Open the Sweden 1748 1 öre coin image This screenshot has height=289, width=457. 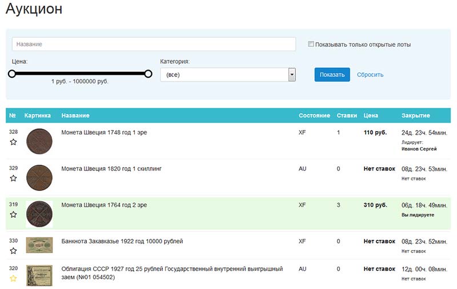pyautogui.click(x=39, y=140)
